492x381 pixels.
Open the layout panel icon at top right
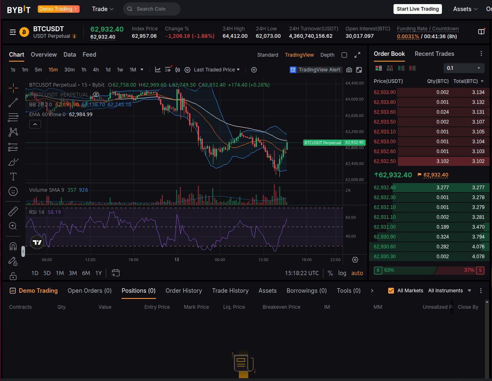point(481,32)
